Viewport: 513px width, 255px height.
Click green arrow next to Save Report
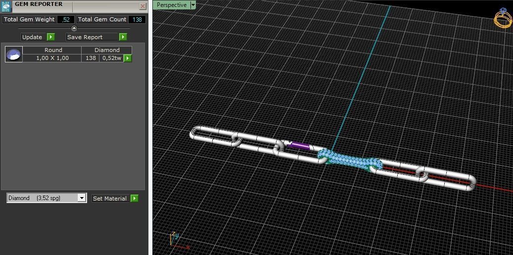click(123, 37)
